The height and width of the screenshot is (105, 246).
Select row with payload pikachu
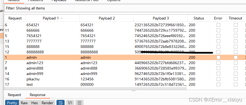point(125,79)
